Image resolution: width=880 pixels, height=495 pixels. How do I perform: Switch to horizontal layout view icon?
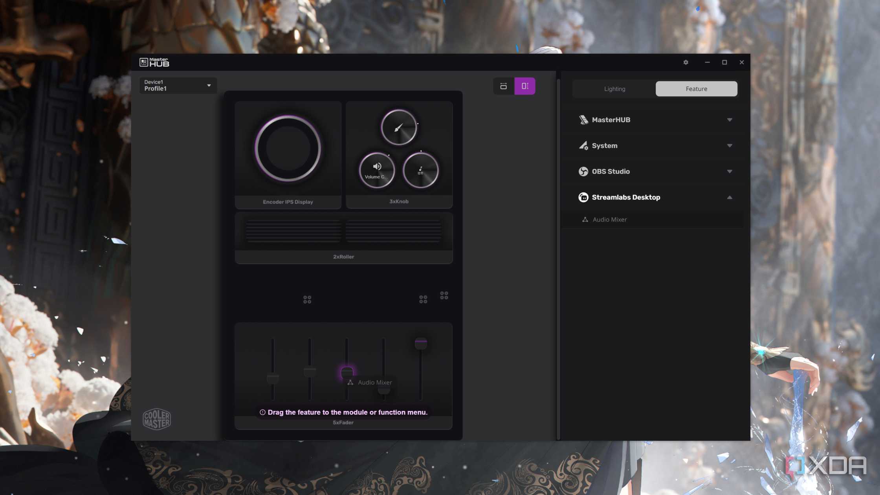click(x=503, y=86)
